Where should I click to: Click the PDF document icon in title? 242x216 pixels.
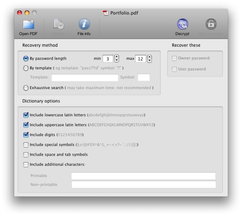[105, 13]
